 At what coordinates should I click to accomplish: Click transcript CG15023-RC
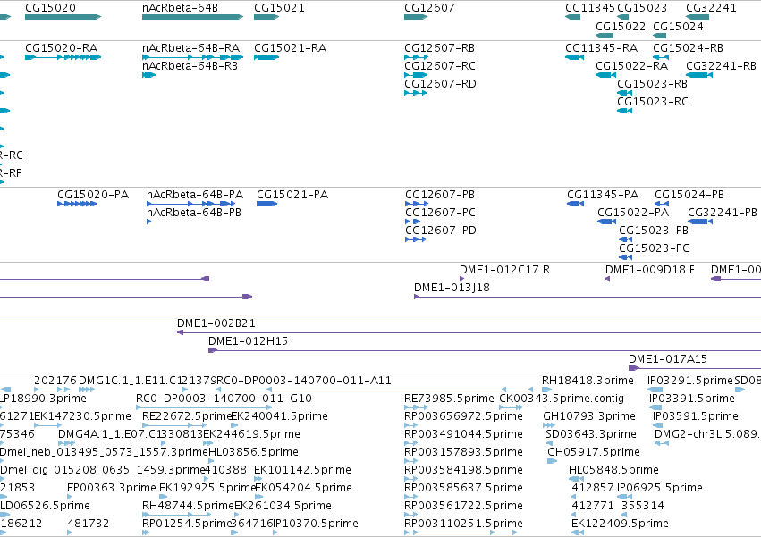tap(624, 111)
